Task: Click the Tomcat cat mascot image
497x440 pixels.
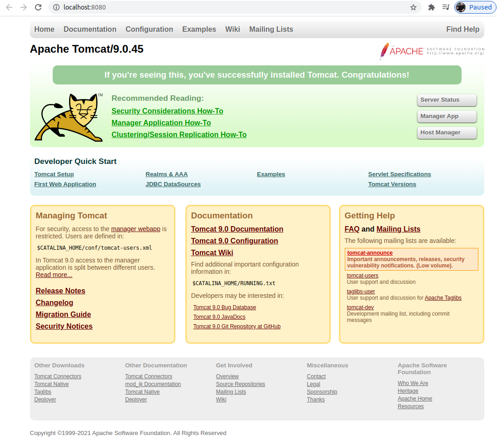Action: [x=69, y=118]
